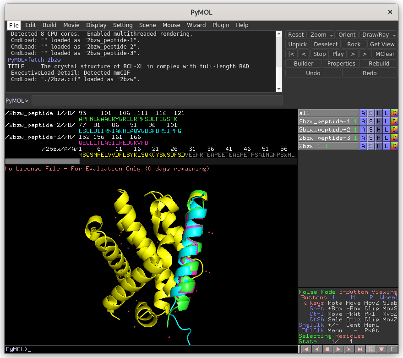The image size is (403, 358).
Task: Open Hide menu for 2bzw_peptide-2
Action: tap(379, 129)
